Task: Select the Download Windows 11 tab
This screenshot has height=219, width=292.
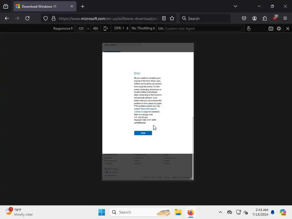Action: [45, 7]
